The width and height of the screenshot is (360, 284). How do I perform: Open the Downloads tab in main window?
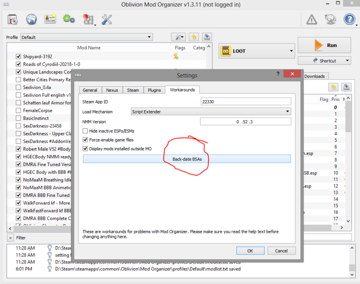click(x=314, y=76)
